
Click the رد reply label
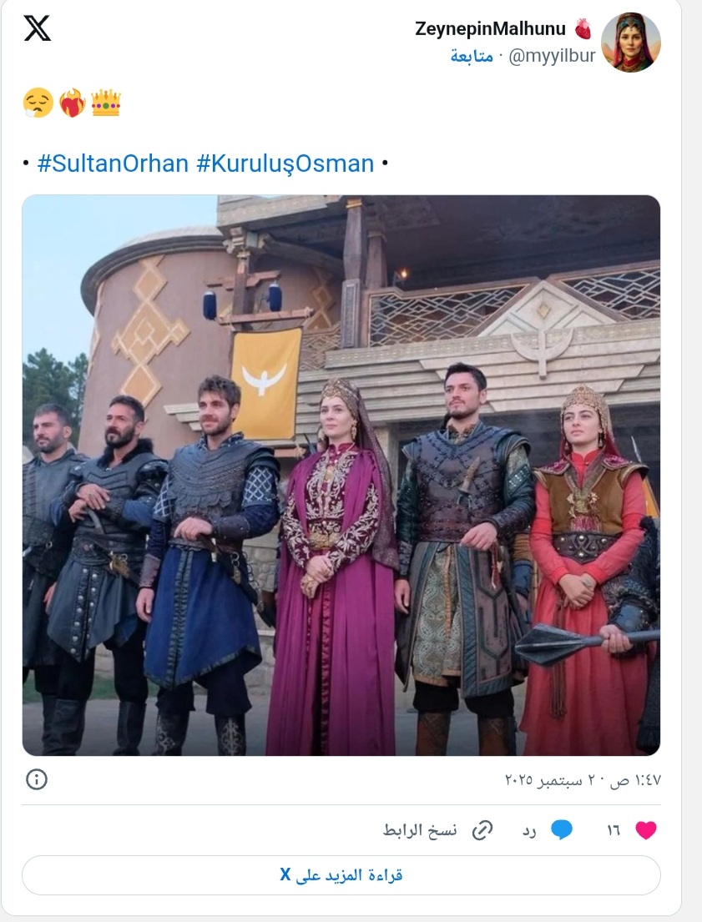click(x=529, y=830)
